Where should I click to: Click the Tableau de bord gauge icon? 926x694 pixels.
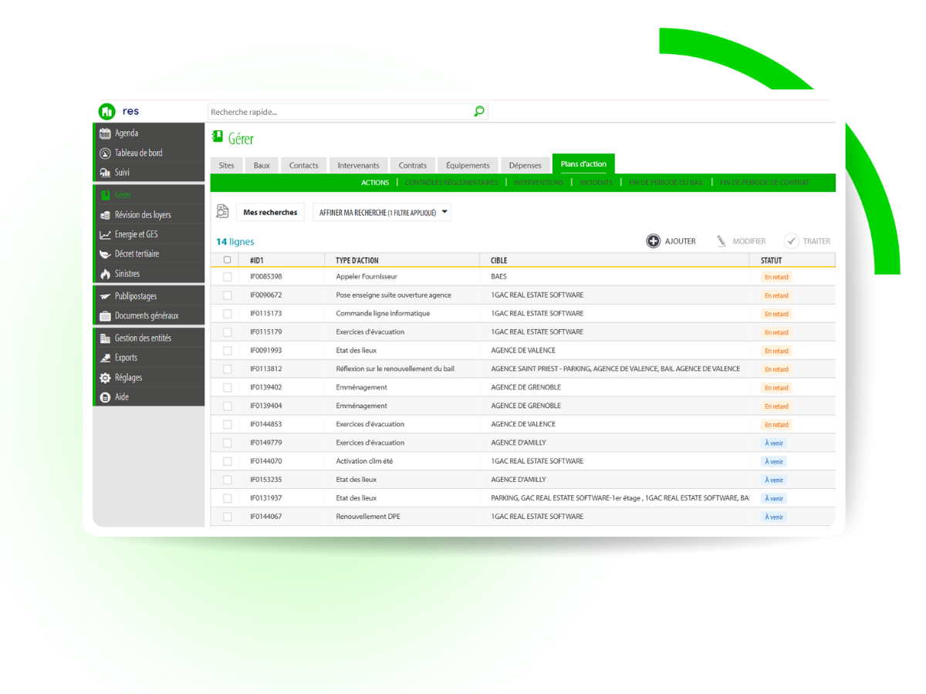pos(106,153)
